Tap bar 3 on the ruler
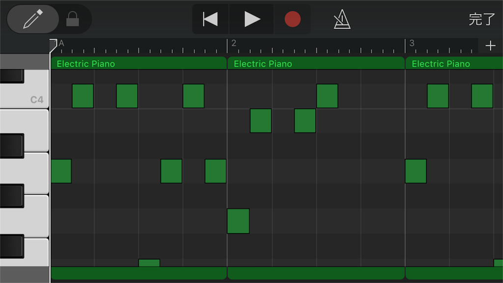This screenshot has height=283, width=503. 412,43
